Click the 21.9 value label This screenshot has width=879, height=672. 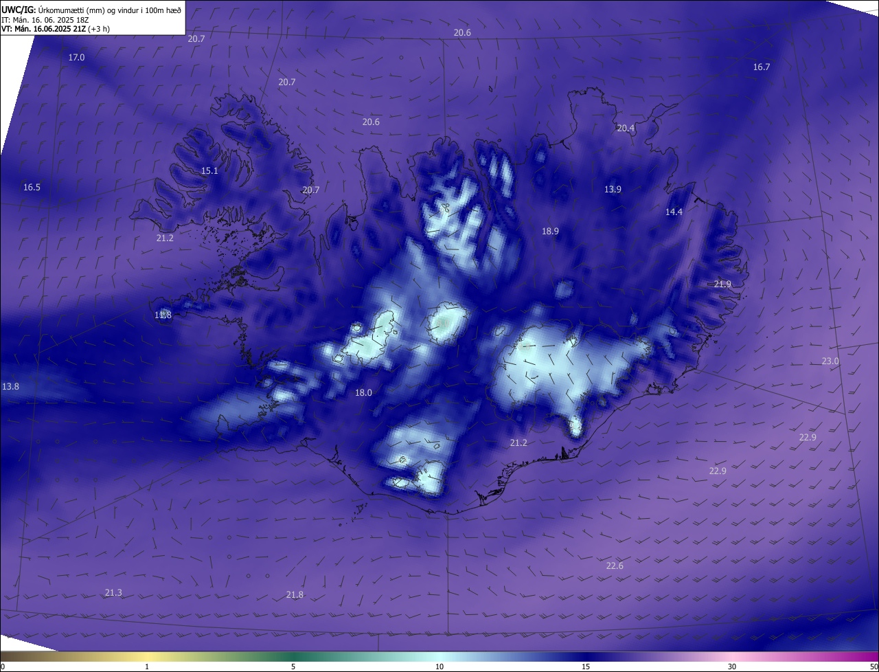[x=722, y=284]
